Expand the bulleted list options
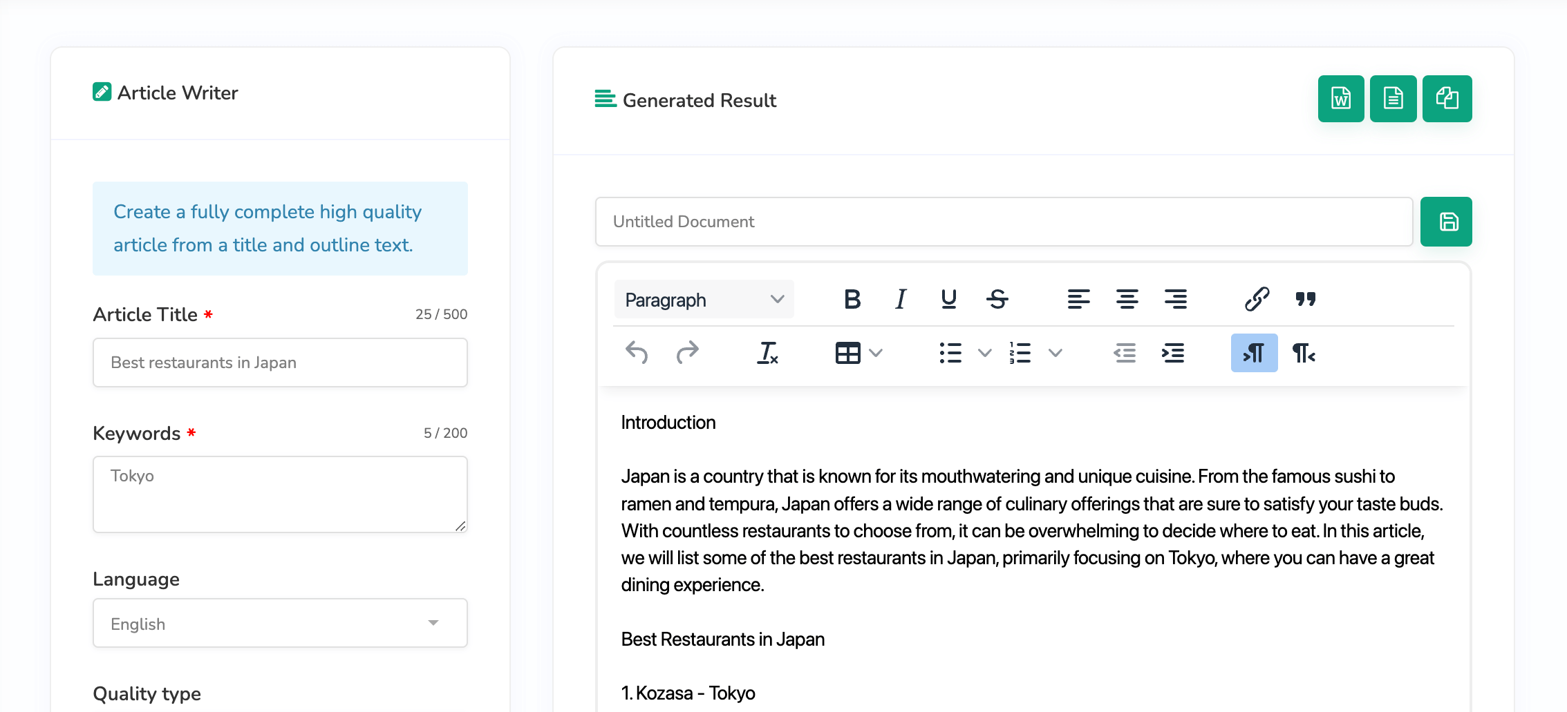Screen dimensions: 1567x712 [x=984, y=353]
